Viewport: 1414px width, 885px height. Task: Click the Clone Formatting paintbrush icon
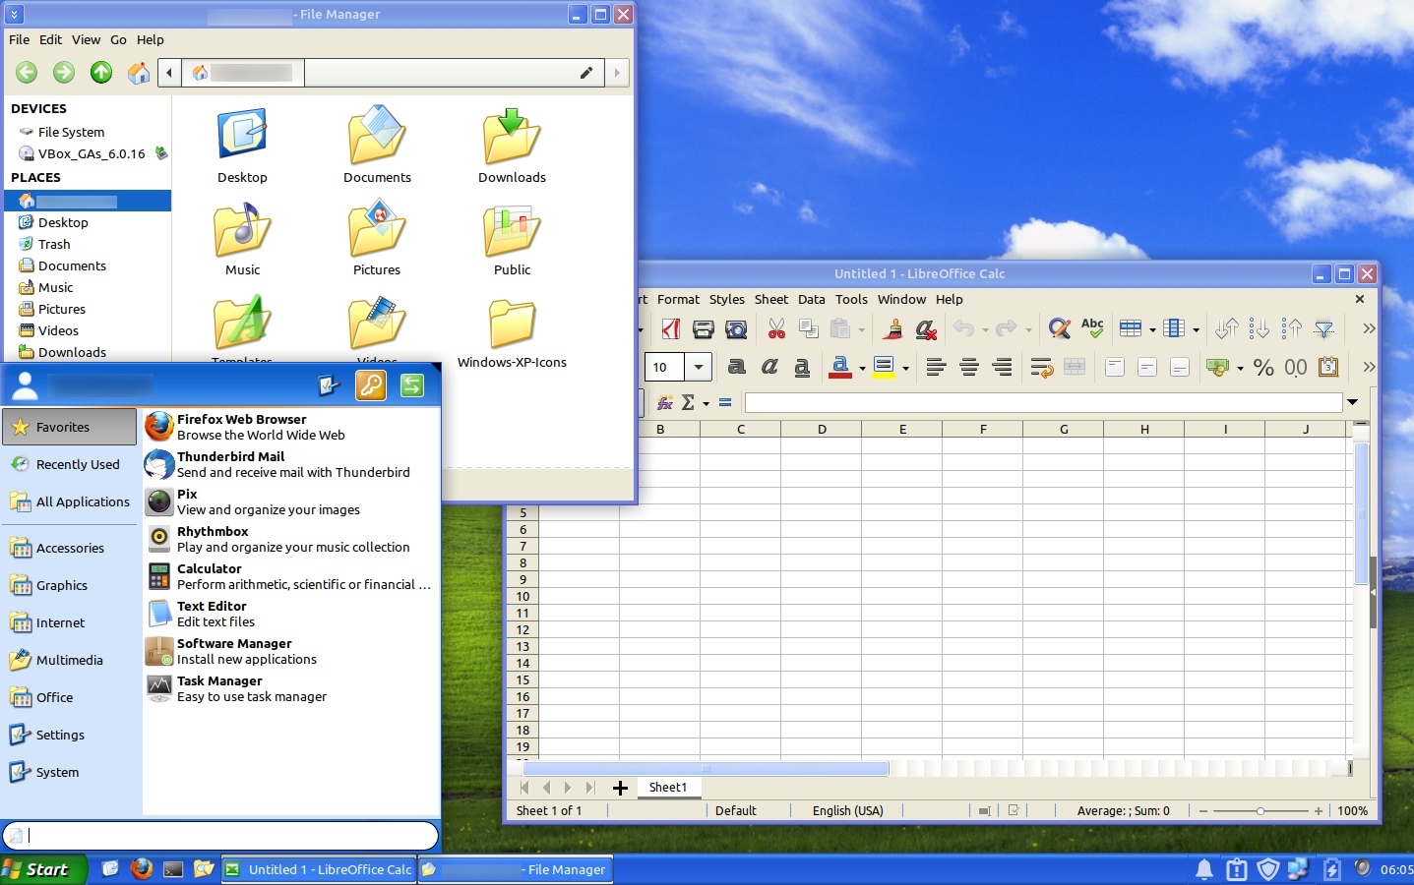click(893, 329)
